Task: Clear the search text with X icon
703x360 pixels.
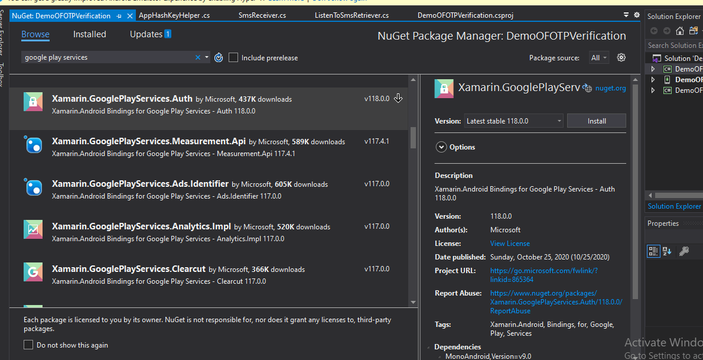Action: (x=198, y=57)
